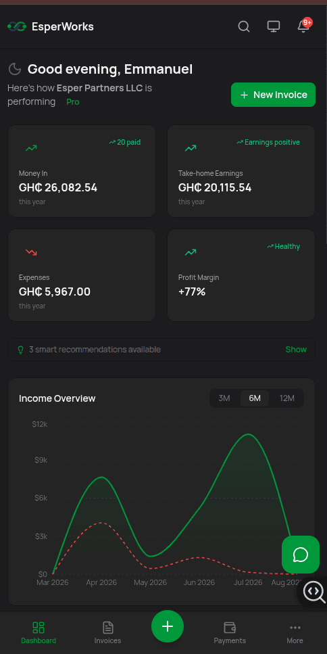Viewport: 327px width, 654px height.
Task: Click the $3k y-axis label
Action: click(x=41, y=536)
